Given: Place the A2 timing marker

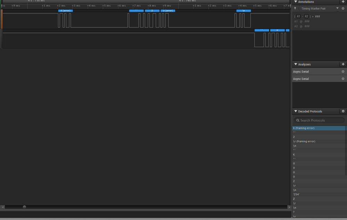Looking at the screenshot, I should click(x=306, y=16).
